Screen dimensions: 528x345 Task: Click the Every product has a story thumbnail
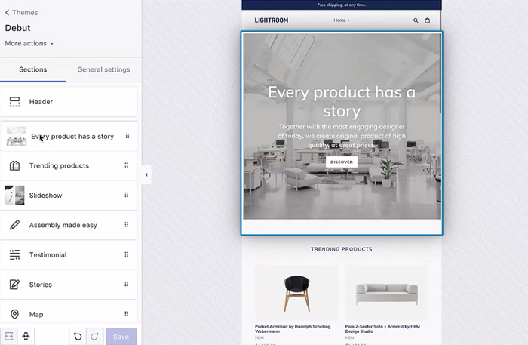(x=17, y=136)
